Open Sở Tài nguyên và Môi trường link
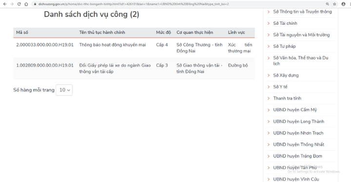 coord(301,35)
